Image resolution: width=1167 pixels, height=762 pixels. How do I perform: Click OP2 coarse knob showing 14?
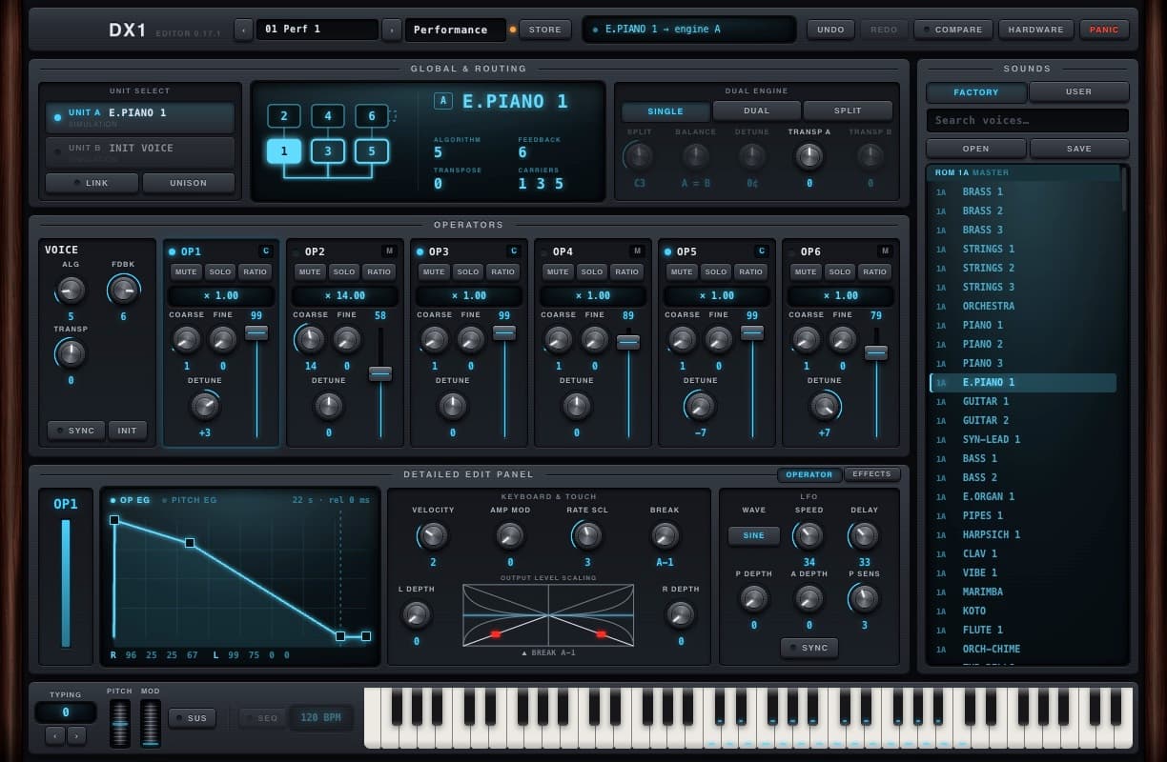(x=311, y=339)
